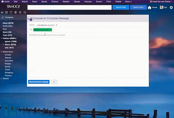Open the Drafts (222) folder
The height and width of the screenshot is (118, 174).
click(8, 26)
